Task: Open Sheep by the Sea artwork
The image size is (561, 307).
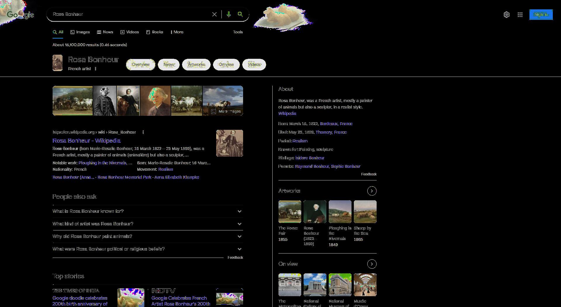Action: [365, 212]
